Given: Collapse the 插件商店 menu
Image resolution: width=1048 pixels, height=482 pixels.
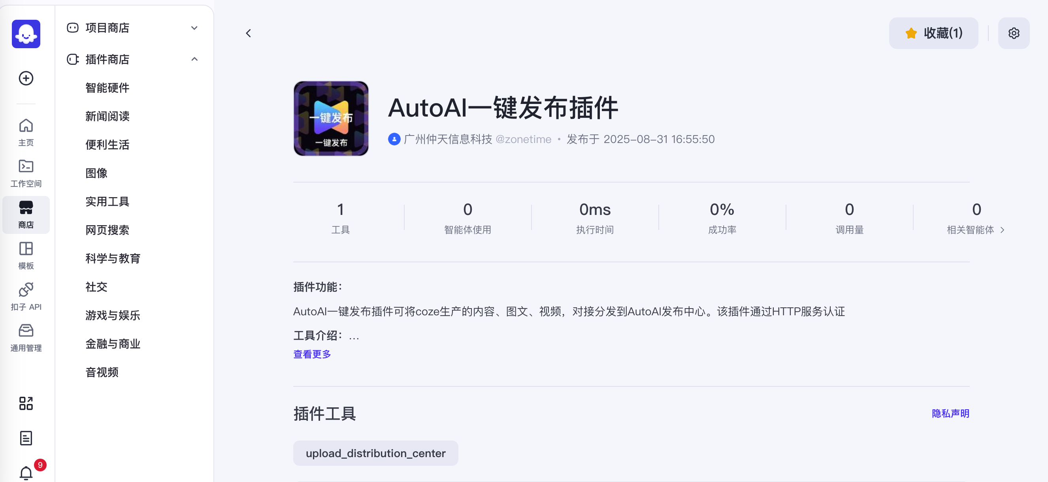Looking at the screenshot, I should click(133, 59).
